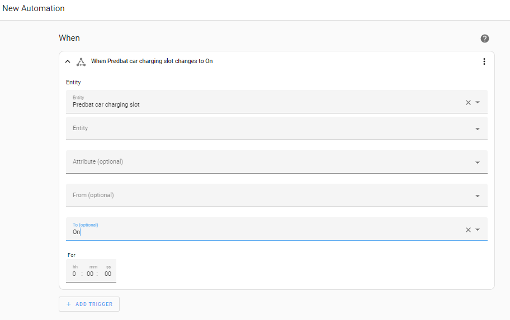Click the New Automation page title
The image size is (510, 320).
34,8
